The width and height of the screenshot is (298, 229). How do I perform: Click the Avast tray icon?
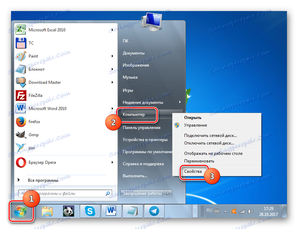pyautogui.click(x=234, y=211)
